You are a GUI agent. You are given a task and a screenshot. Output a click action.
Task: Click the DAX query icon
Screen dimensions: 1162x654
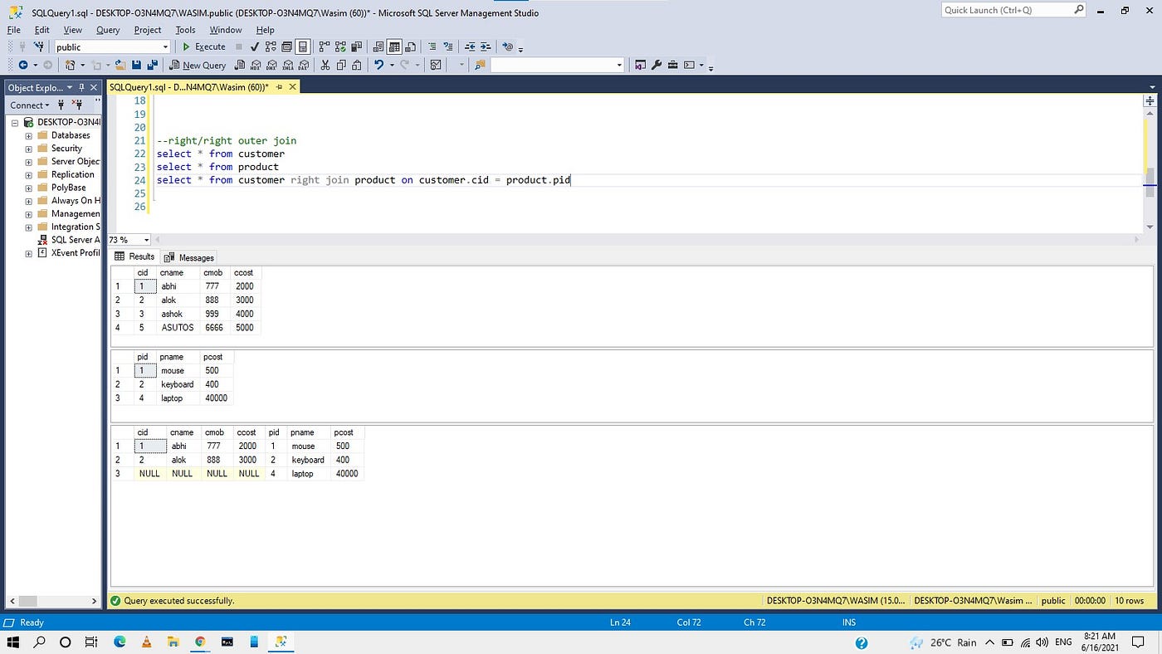pyautogui.click(x=304, y=65)
